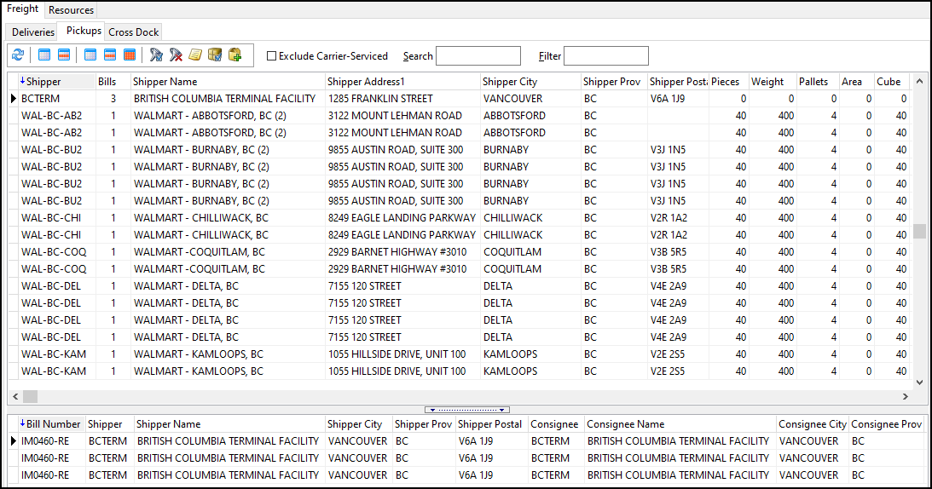Click the filter icon with red X
Screen dimensions: 932x489
176,55
